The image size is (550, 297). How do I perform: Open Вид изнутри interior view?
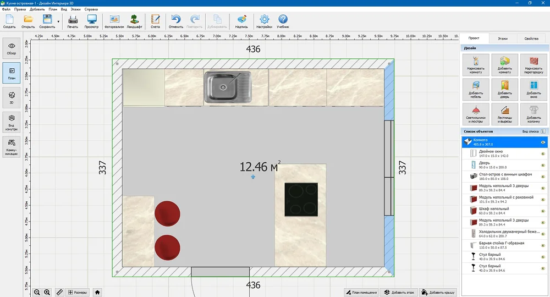click(12, 122)
